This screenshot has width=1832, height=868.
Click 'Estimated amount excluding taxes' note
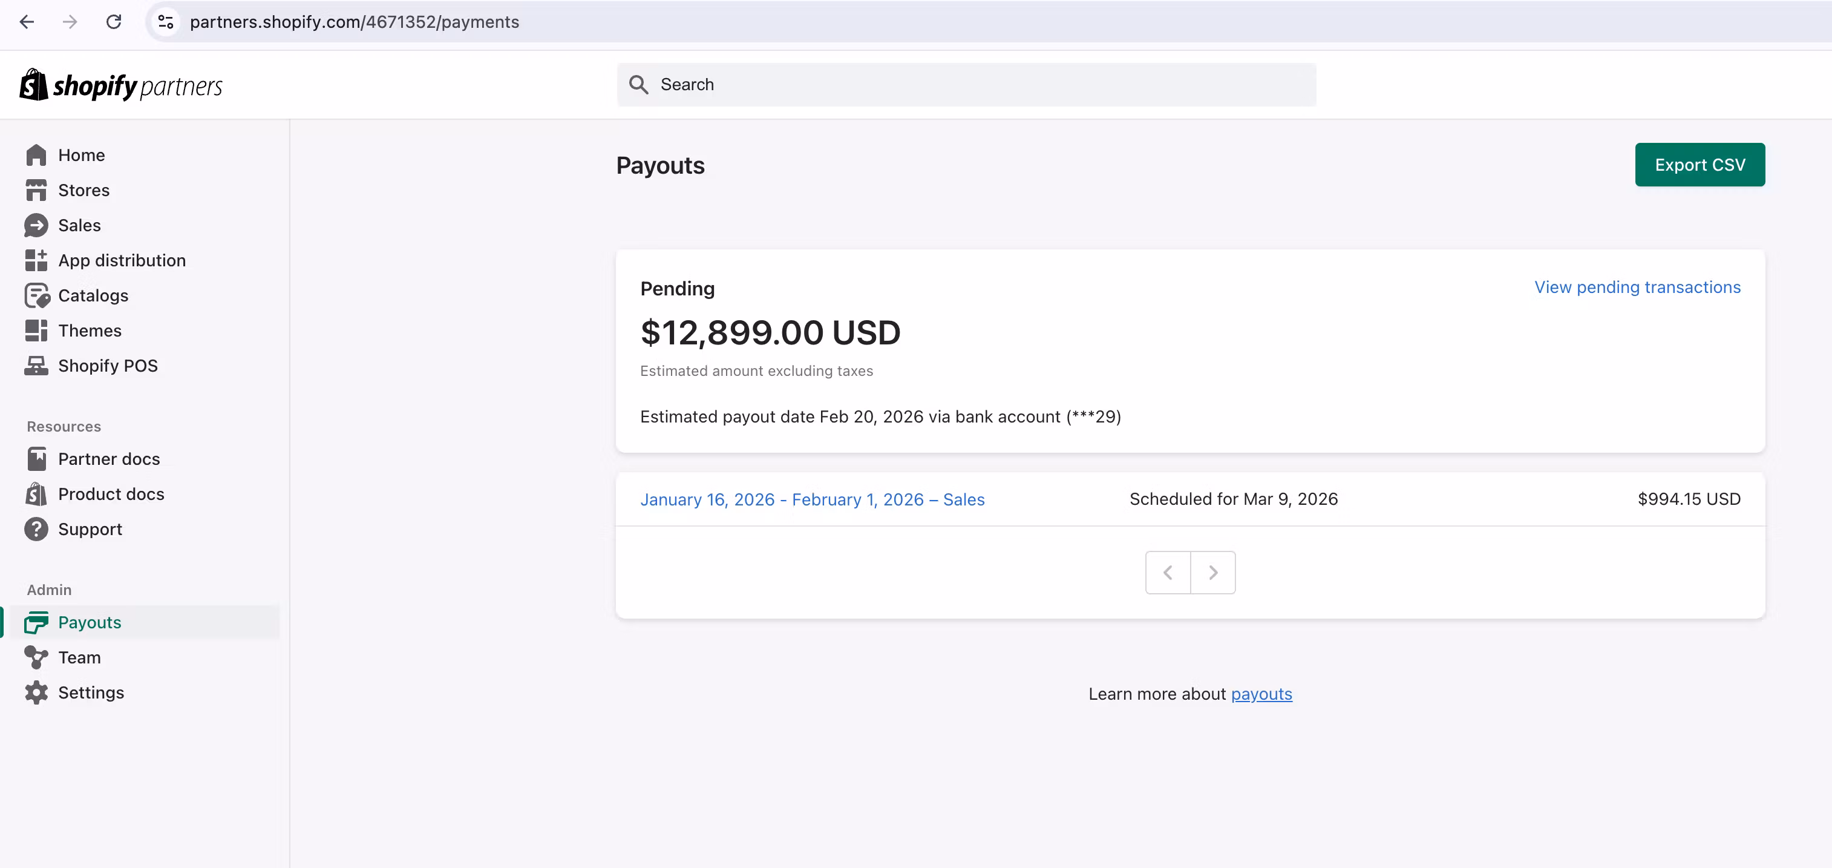757,370
